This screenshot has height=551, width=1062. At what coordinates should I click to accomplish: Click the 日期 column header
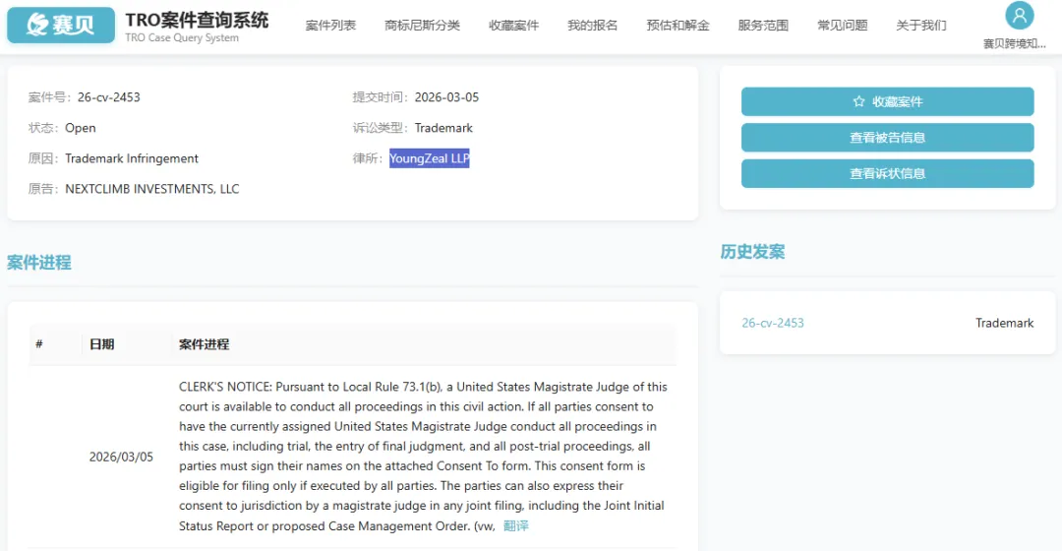[x=102, y=344]
